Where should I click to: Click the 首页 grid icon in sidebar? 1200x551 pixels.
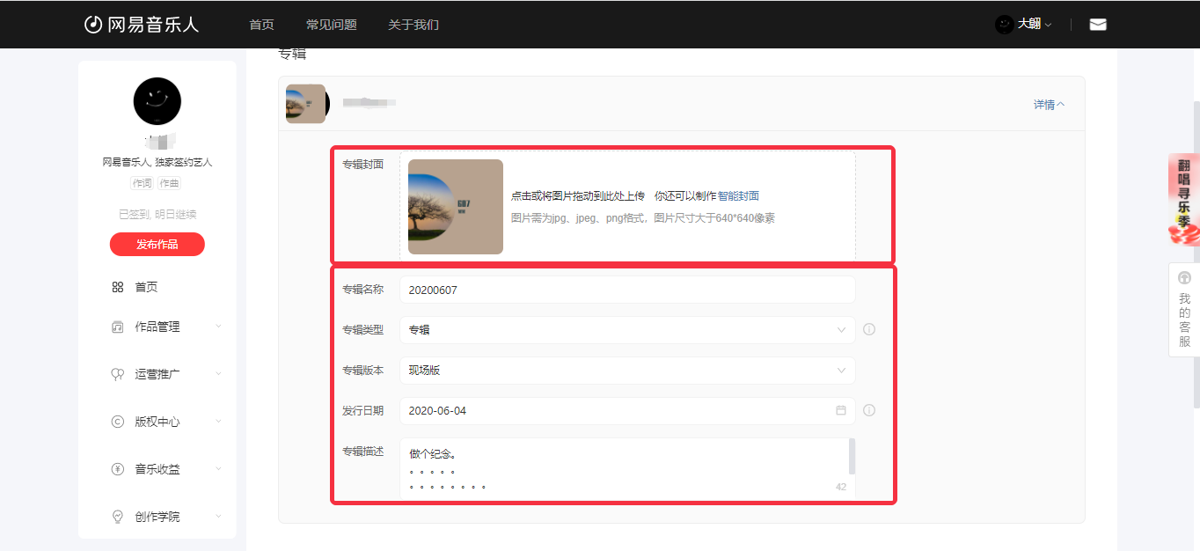click(x=118, y=287)
